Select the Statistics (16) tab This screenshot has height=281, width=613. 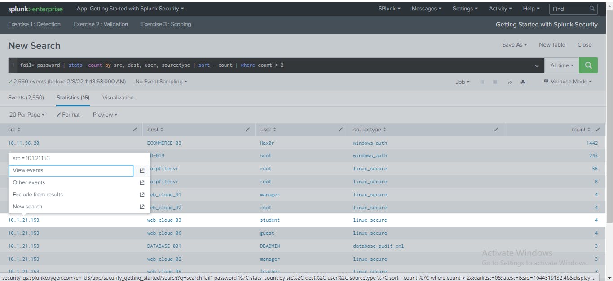73,98
